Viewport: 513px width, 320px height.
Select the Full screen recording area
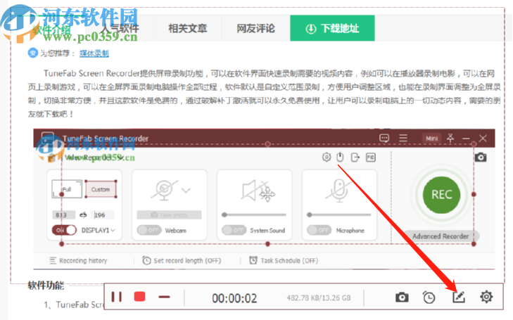[x=67, y=189]
